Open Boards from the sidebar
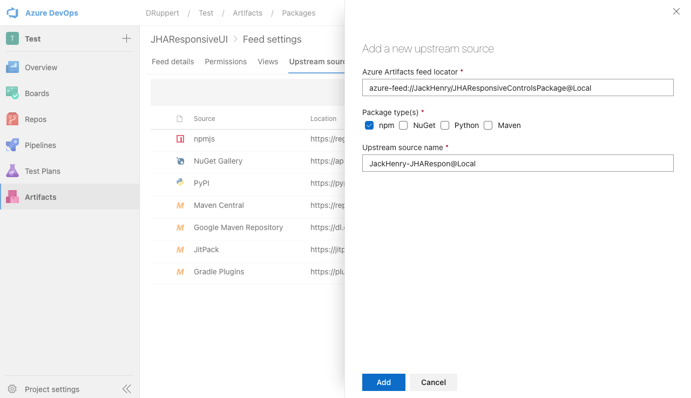This screenshot has height=398, width=691. pyautogui.click(x=37, y=93)
